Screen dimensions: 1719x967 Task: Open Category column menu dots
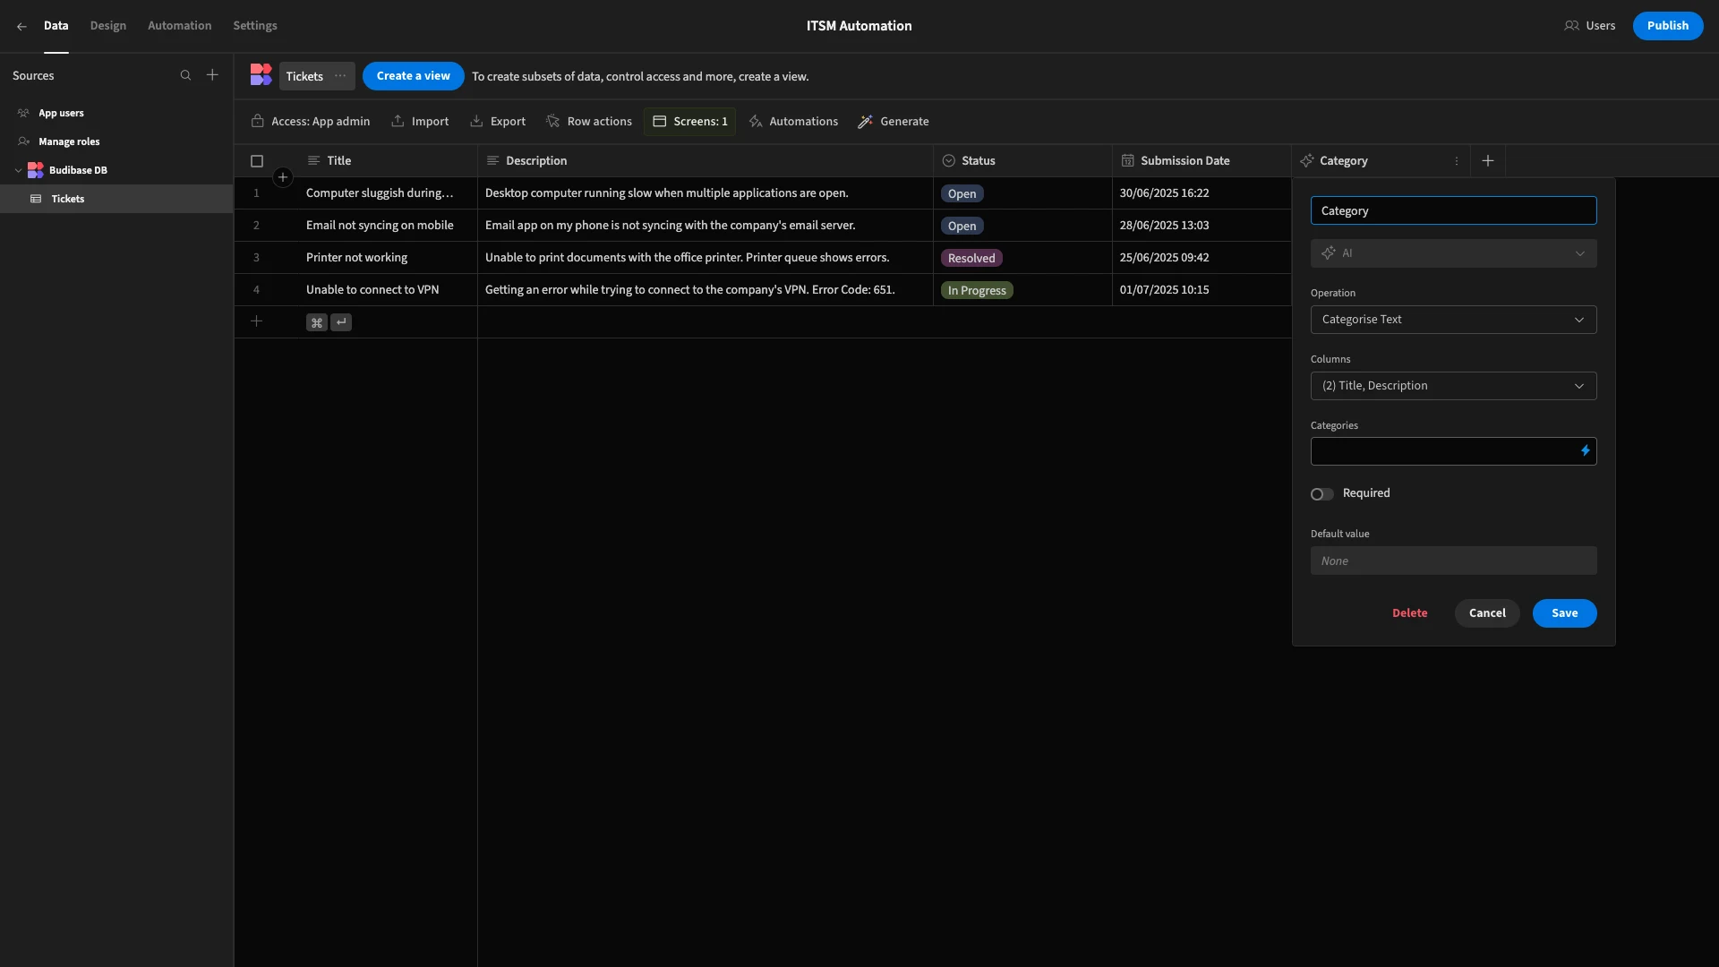[x=1457, y=161]
